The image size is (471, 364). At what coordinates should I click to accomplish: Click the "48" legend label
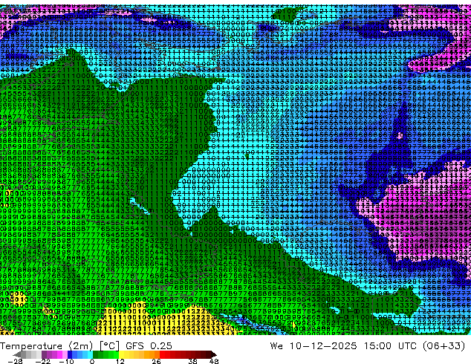point(214,361)
